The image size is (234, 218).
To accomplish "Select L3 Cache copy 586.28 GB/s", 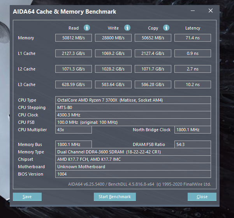I will pos(153,84).
